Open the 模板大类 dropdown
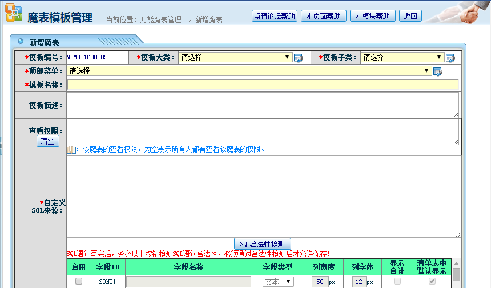491x288 pixels. (x=235, y=57)
